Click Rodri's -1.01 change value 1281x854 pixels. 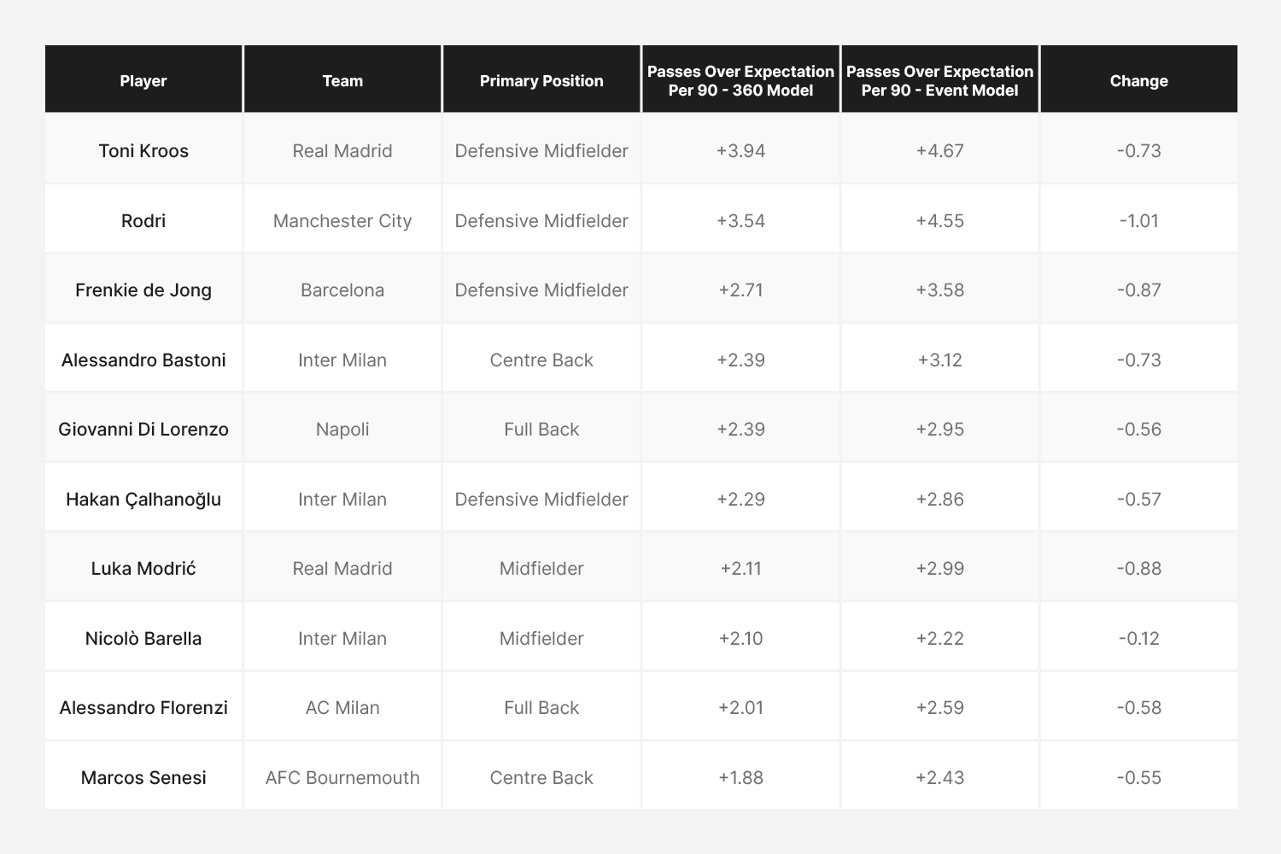[x=1138, y=221]
